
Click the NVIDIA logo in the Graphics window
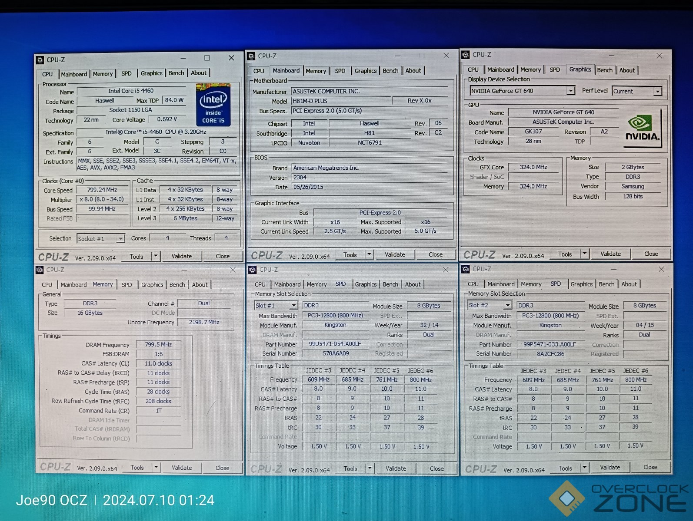[x=642, y=128]
